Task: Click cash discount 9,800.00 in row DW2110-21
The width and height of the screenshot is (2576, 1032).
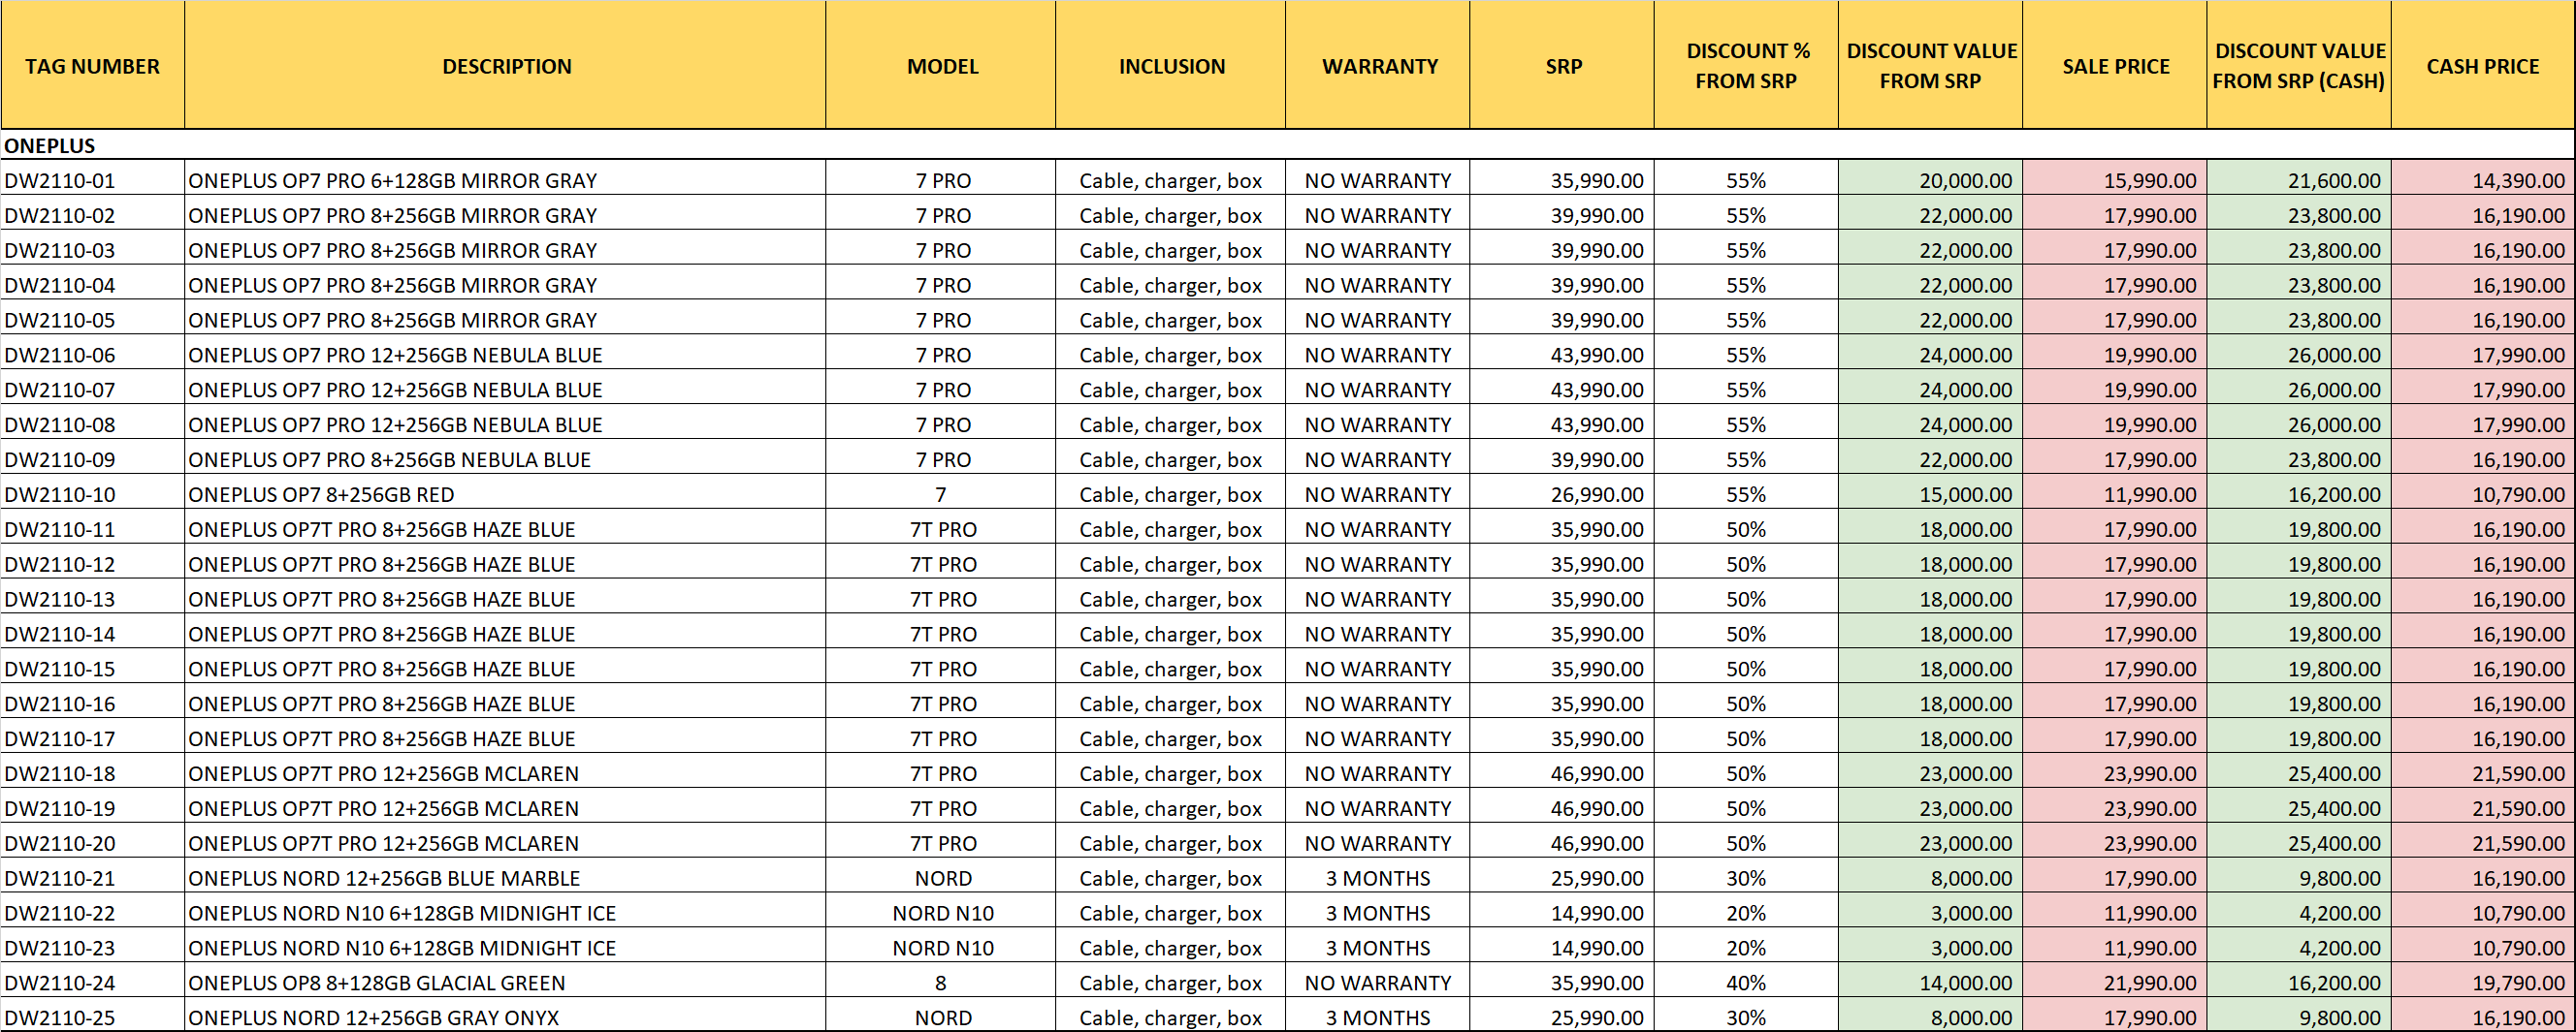Action: click(2299, 878)
